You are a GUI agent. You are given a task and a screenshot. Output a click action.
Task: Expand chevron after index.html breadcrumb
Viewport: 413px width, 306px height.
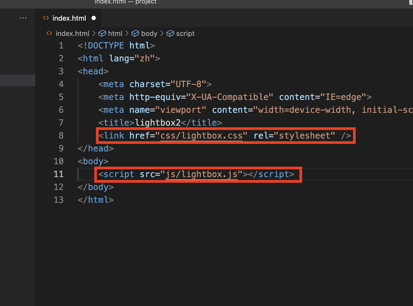94,33
